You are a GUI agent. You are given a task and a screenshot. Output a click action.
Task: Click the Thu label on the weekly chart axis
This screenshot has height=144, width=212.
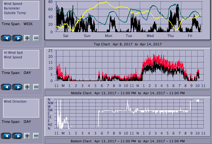click(x=171, y=36)
